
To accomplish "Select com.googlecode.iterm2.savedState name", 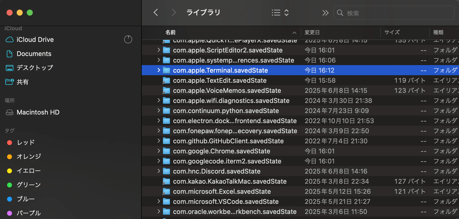I will point(227,161).
